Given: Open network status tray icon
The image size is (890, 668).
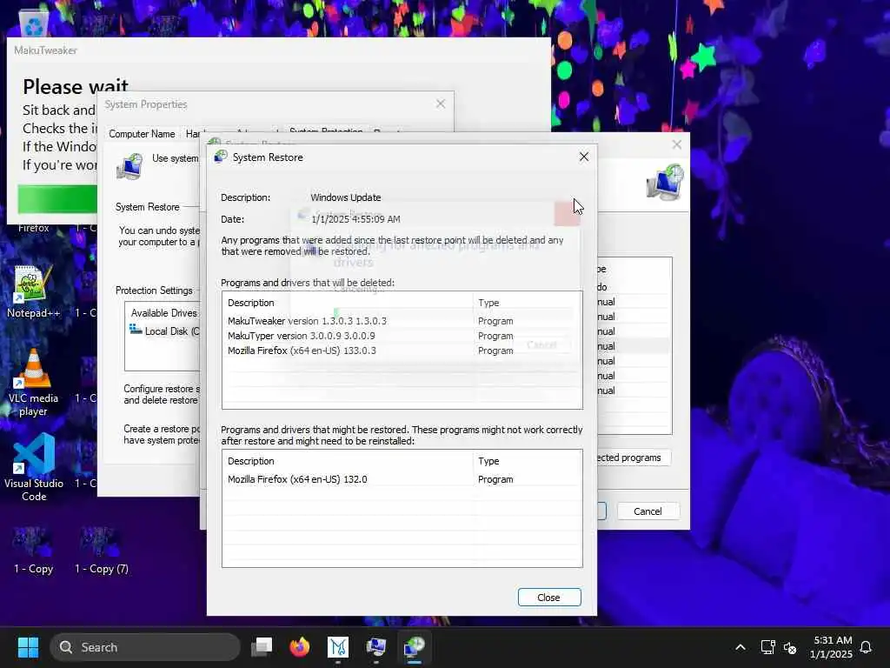Looking at the screenshot, I should coord(767,647).
